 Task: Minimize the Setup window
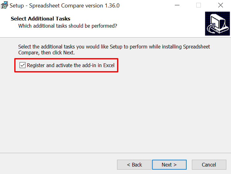point(177,5)
